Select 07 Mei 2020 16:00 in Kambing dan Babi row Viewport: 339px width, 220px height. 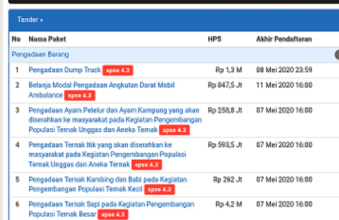tap(284, 179)
